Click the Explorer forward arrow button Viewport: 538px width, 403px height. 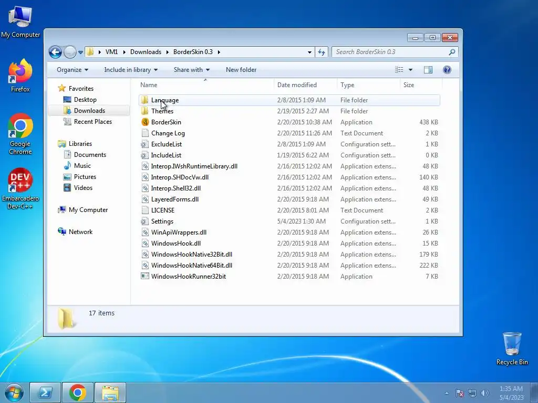(70, 52)
